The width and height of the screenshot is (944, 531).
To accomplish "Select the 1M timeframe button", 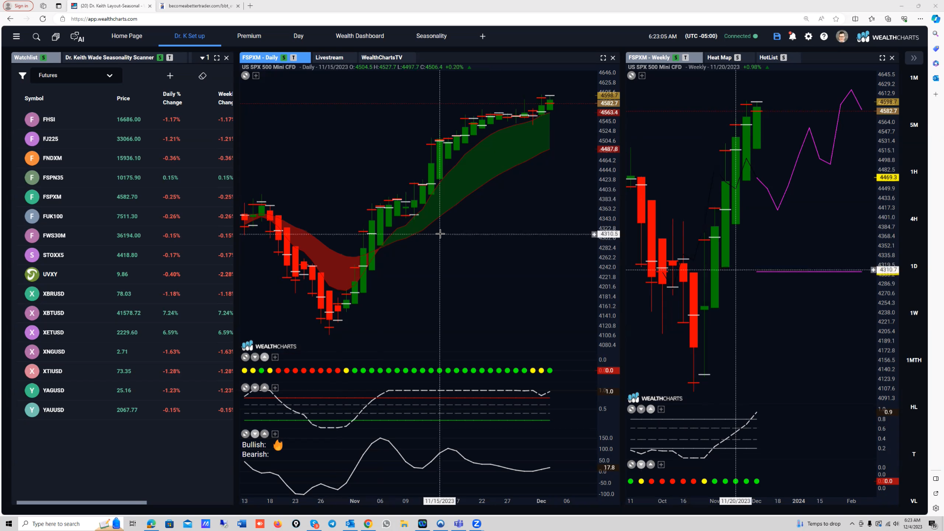I will [x=914, y=78].
